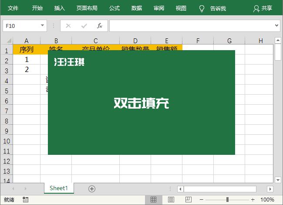
Task: Click the fx insert function icon
Action: pos(100,26)
